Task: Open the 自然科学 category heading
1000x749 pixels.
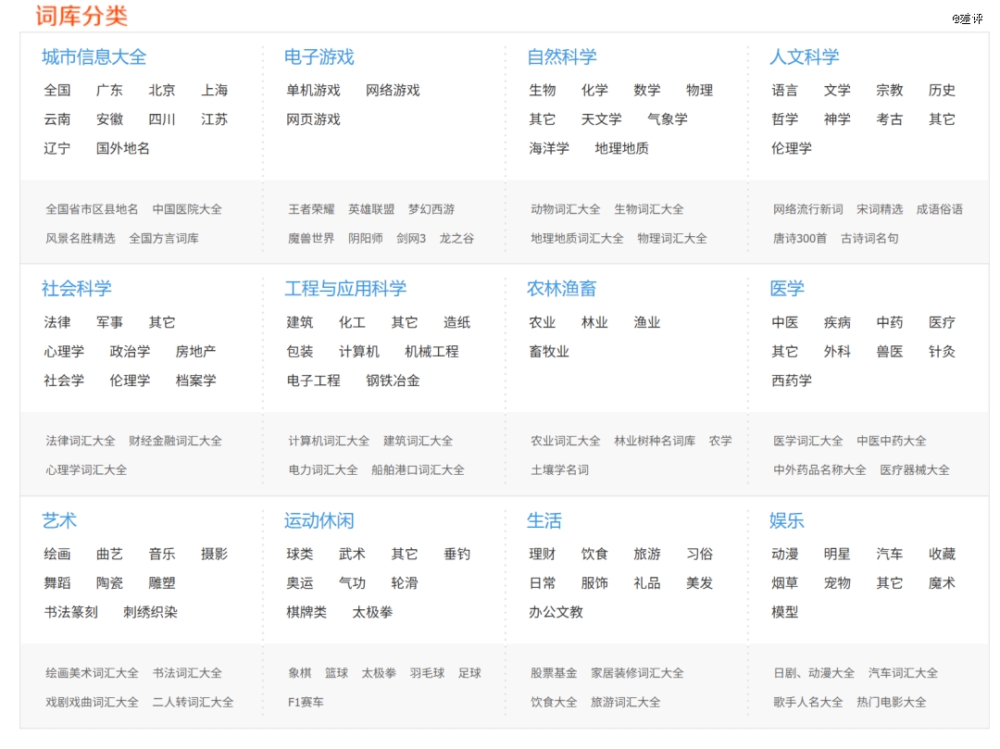Action: coord(561,57)
